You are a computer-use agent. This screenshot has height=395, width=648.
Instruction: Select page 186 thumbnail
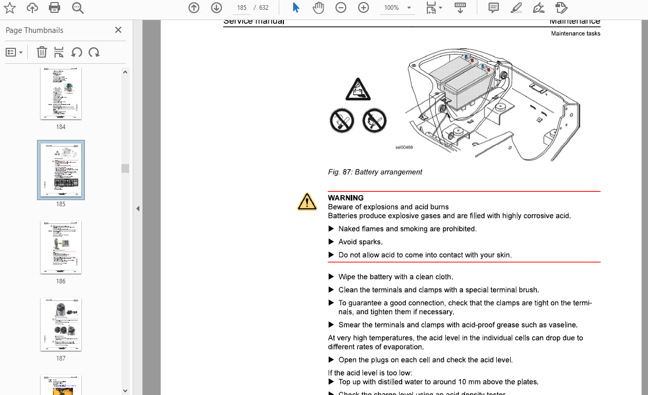click(61, 247)
